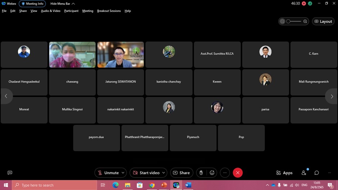The image size is (338, 190).
Task: Unmute the microphone
Action: (108, 173)
